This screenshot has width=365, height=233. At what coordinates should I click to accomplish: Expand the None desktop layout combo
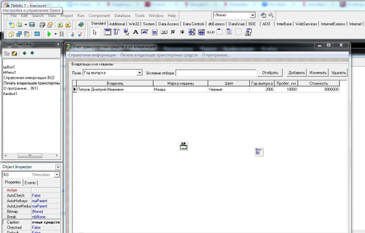tap(252, 15)
